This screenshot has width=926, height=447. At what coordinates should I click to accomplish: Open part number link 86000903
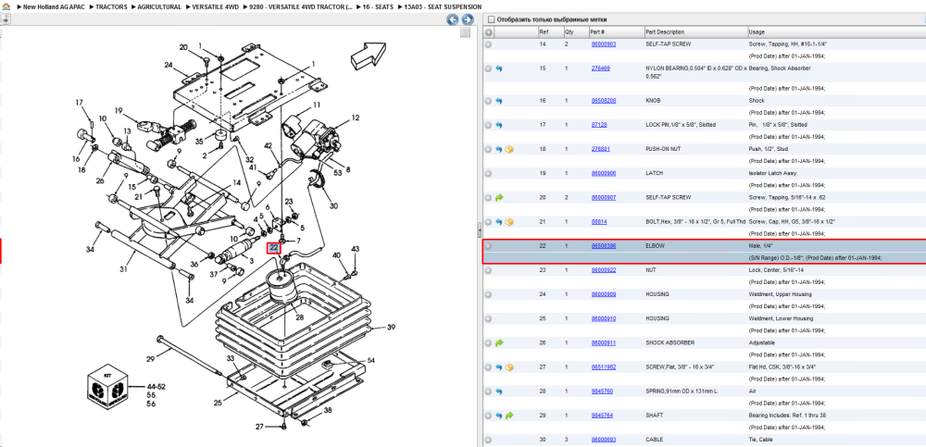pyautogui.click(x=604, y=44)
